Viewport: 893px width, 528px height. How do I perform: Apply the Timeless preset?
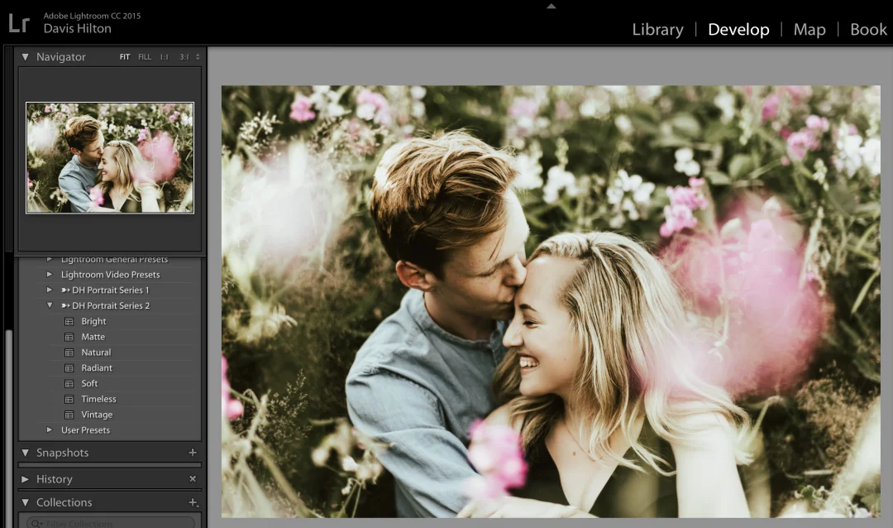(98, 399)
